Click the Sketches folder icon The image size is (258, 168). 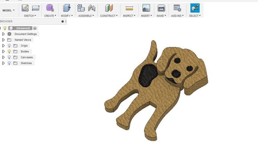15,63
